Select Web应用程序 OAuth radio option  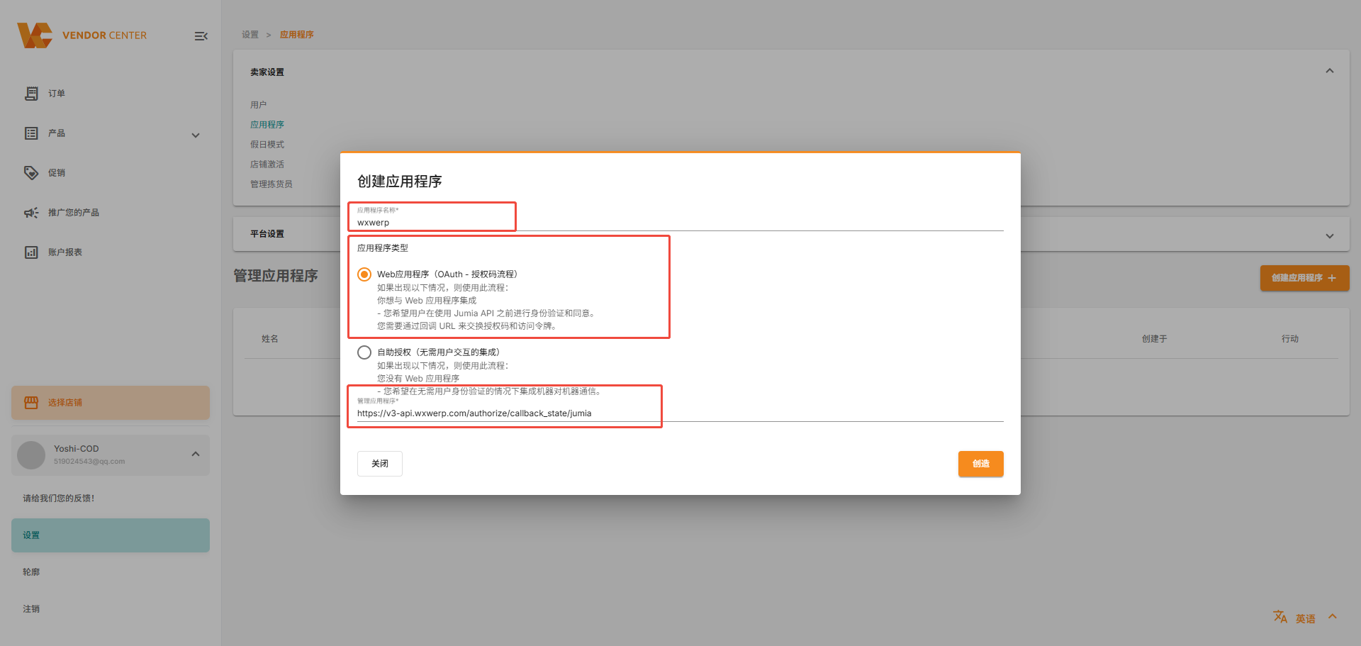tap(364, 274)
